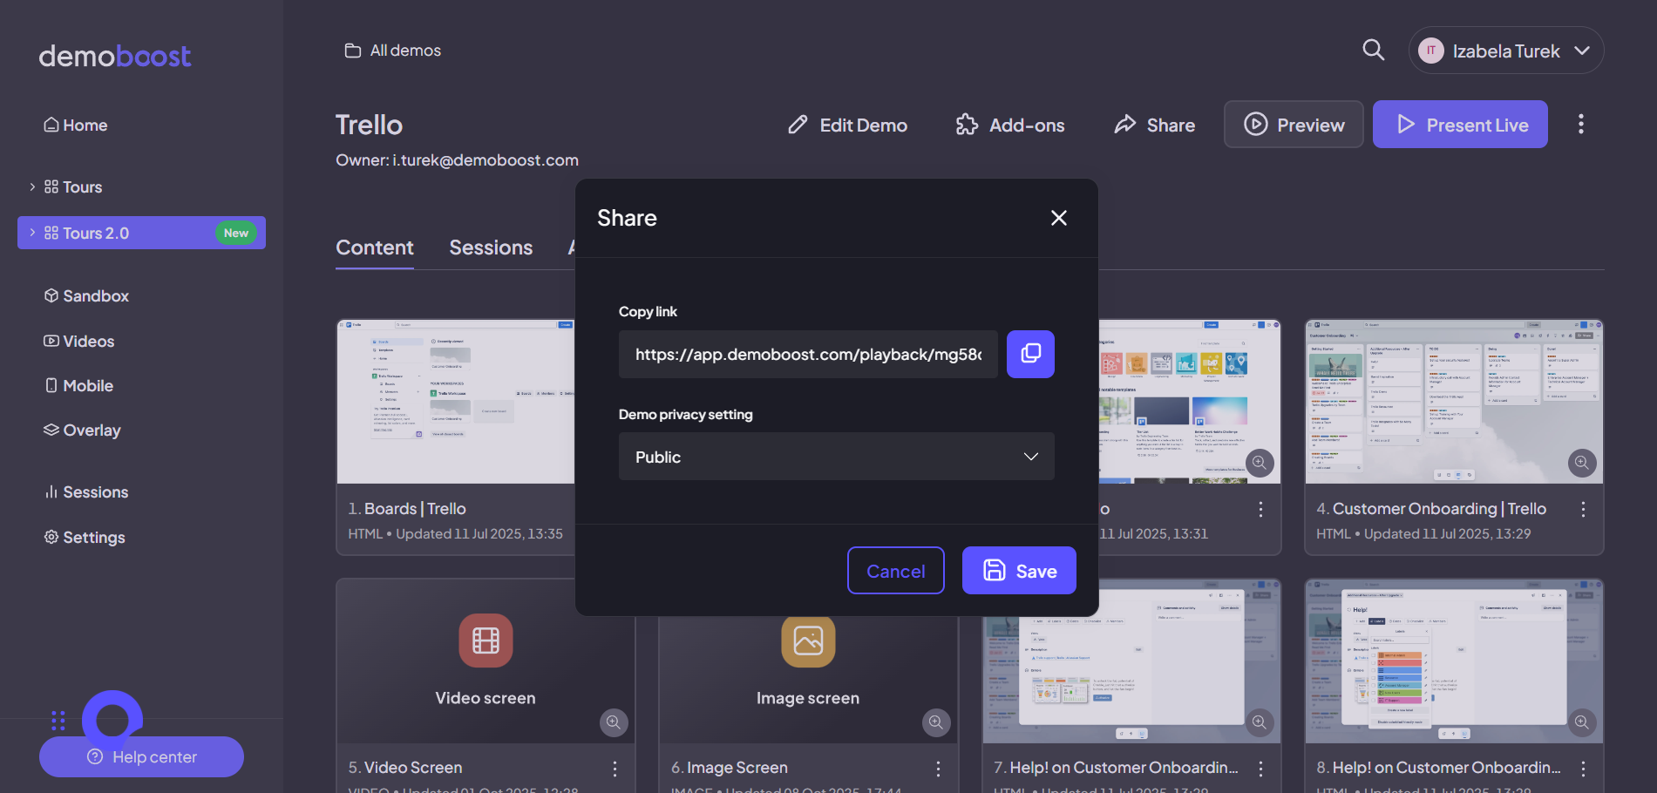Click Cancel in the Share dialog
Screen dimensions: 1657x793
coord(895,571)
